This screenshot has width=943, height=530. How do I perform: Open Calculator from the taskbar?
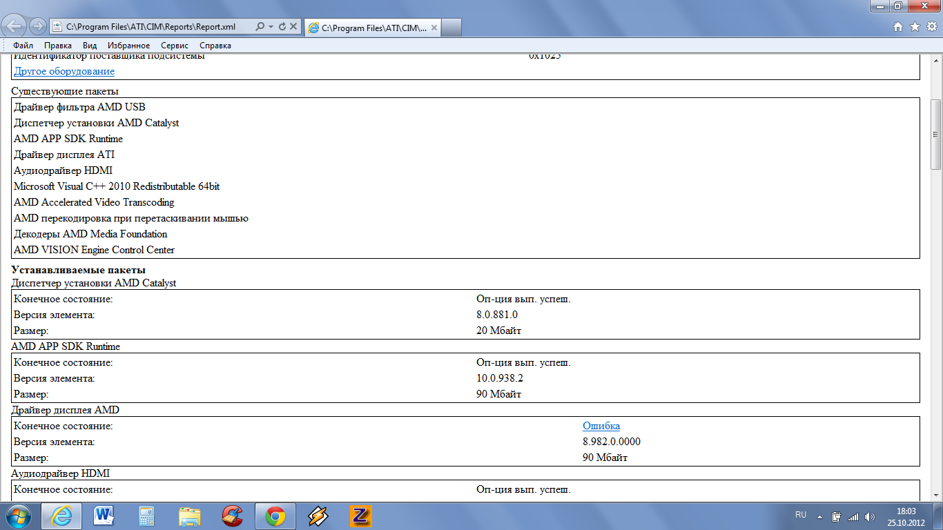[147, 516]
